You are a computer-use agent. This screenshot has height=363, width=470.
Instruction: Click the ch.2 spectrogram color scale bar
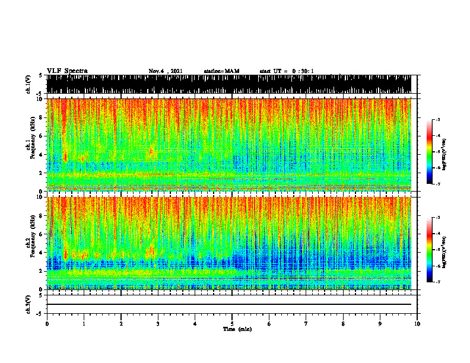(x=430, y=250)
